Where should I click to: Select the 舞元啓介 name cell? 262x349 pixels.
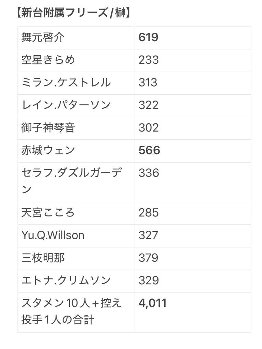[x=76, y=38]
